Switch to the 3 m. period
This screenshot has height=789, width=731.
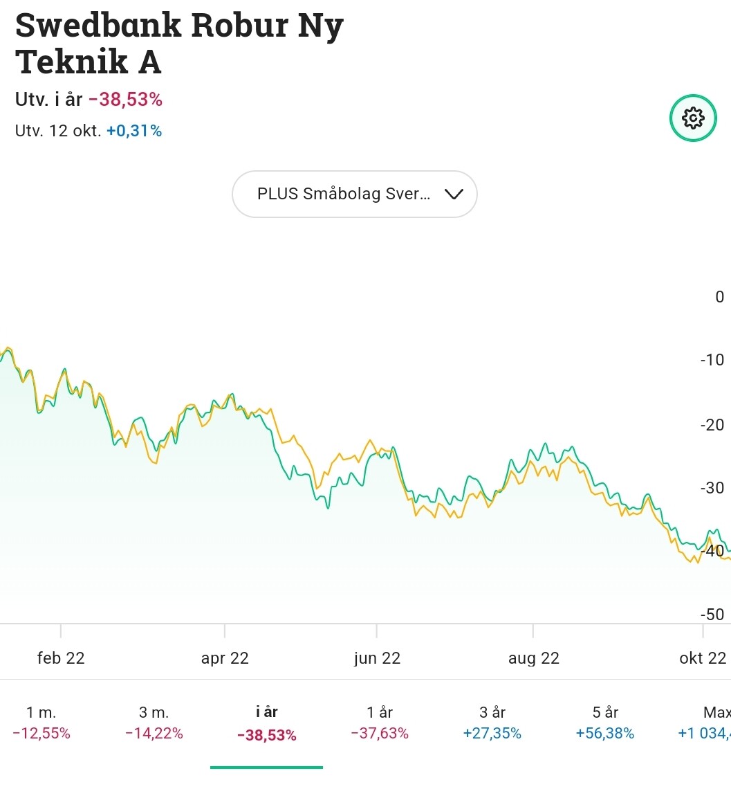coord(154,723)
